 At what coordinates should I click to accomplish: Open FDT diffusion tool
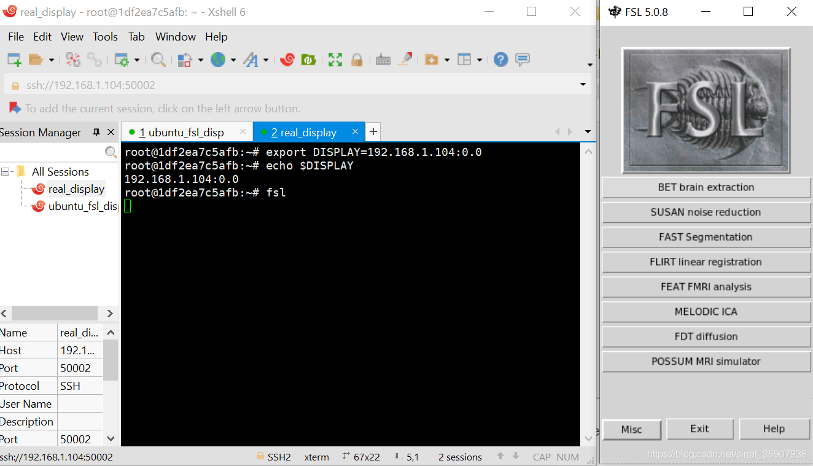(706, 336)
